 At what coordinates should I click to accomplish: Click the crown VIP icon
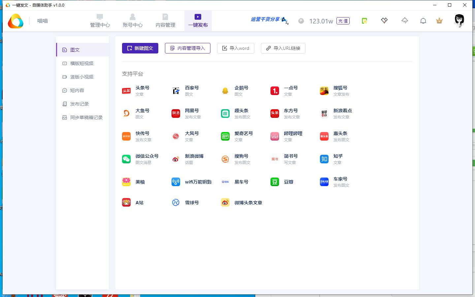tap(439, 21)
